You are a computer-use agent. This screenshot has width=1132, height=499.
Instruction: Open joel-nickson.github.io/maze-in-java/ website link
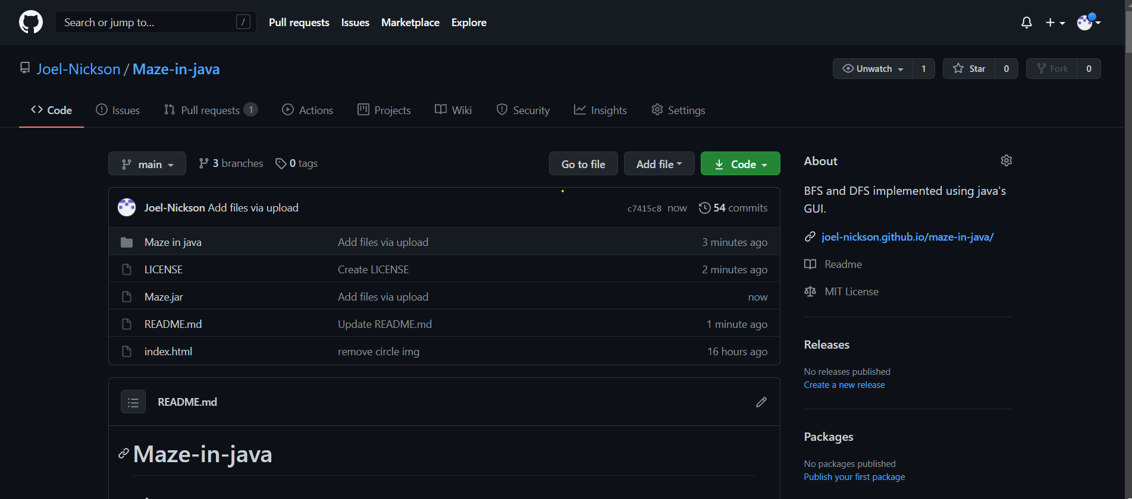click(907, 237)
